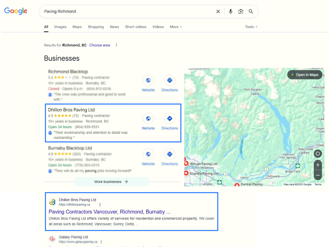Click the magnifying glass search icon
Screen dimensions: 329x247
[x=251, y=11]
